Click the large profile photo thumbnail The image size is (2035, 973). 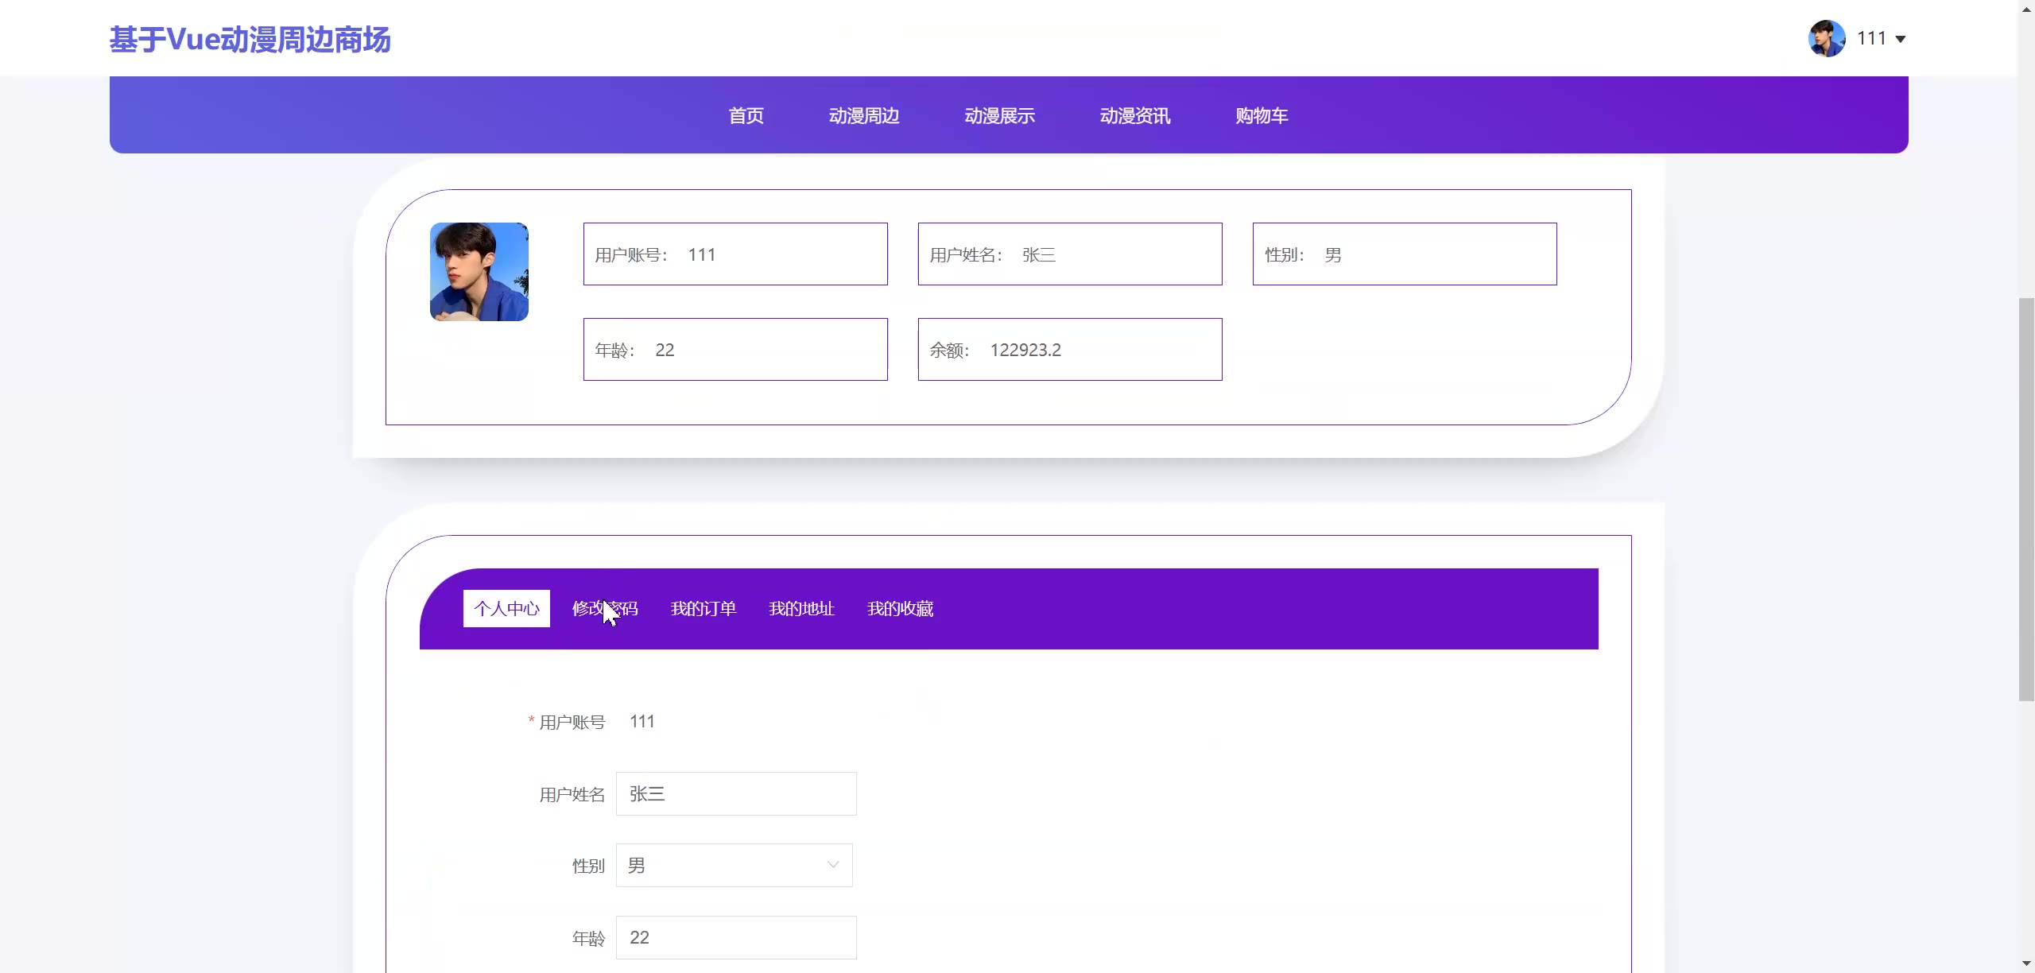coord(479,272)
